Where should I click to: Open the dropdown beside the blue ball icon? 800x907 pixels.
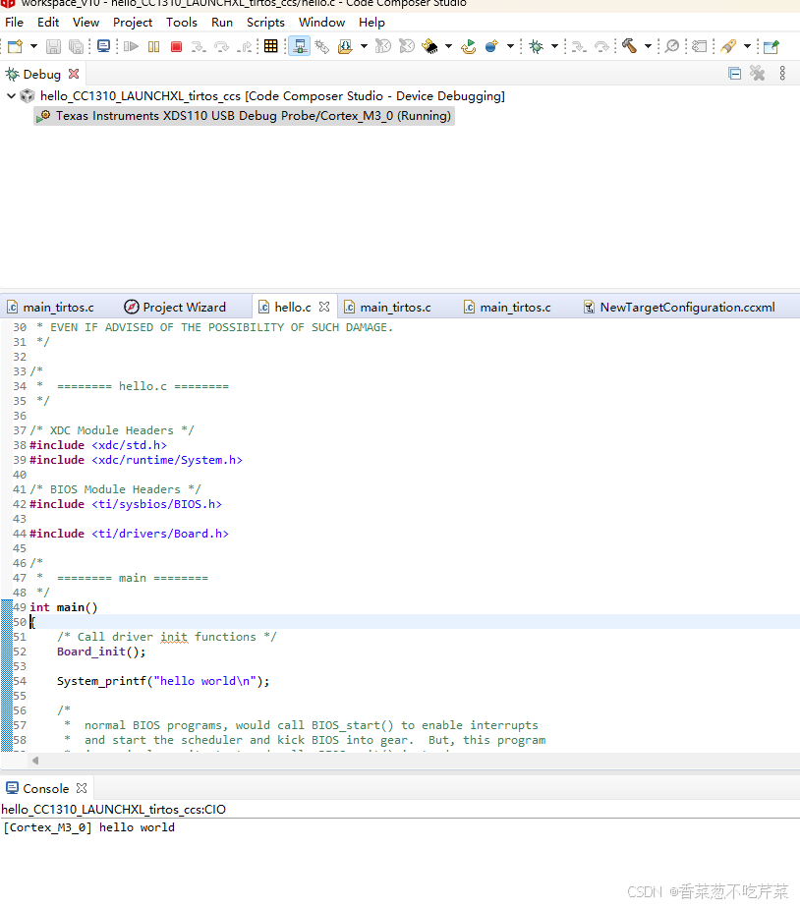coord(510,46)
